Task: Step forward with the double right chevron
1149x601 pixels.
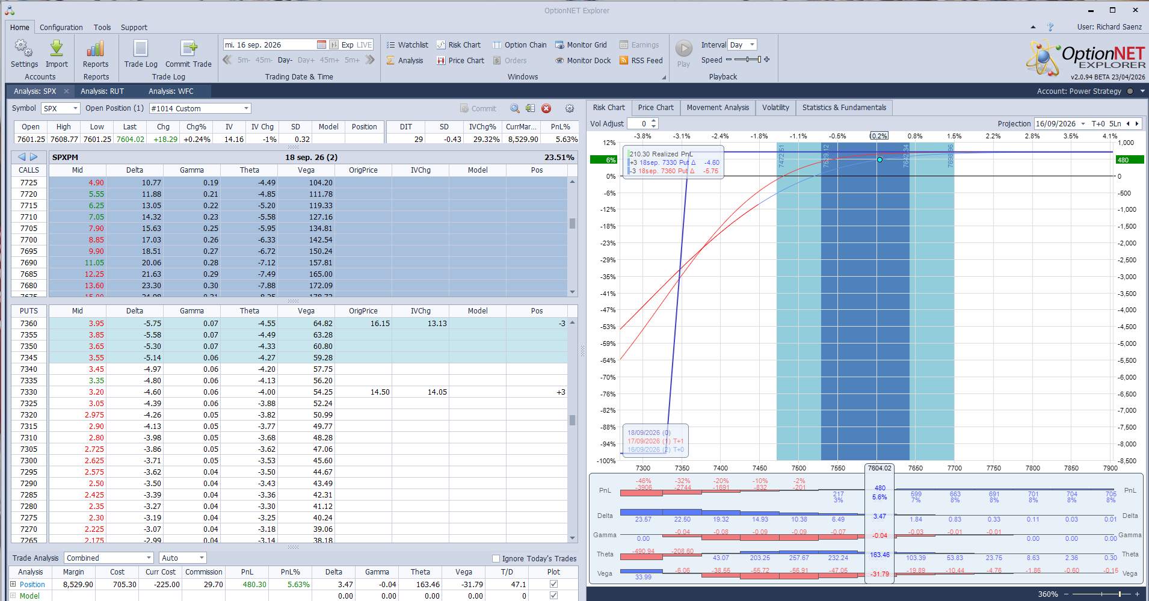Action: 370,60
